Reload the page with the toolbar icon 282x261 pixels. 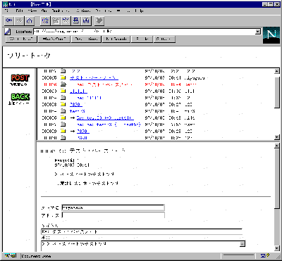click(x=45, y=21)
